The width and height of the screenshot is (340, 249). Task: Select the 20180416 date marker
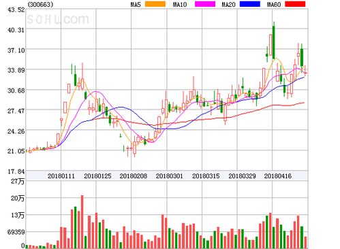[x=278, y=176]
